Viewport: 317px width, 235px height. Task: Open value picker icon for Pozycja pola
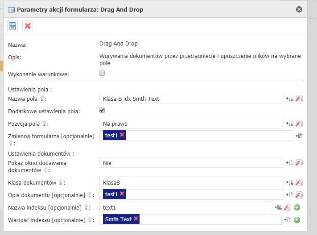(290, 124)
